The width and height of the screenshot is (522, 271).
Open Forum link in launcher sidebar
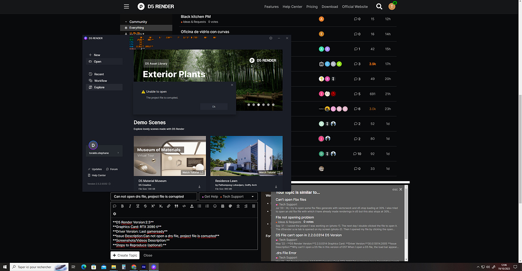coord(112,169)
